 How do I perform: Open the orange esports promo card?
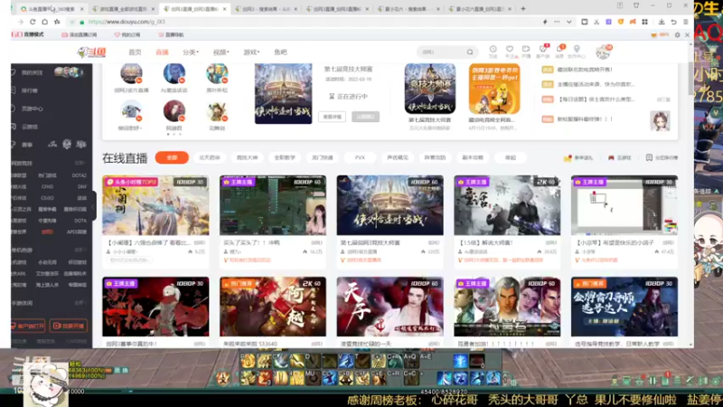point(494,89)
